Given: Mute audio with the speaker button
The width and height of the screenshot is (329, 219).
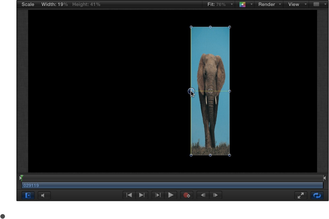Looking at the screenshot, I should [44, 195].
